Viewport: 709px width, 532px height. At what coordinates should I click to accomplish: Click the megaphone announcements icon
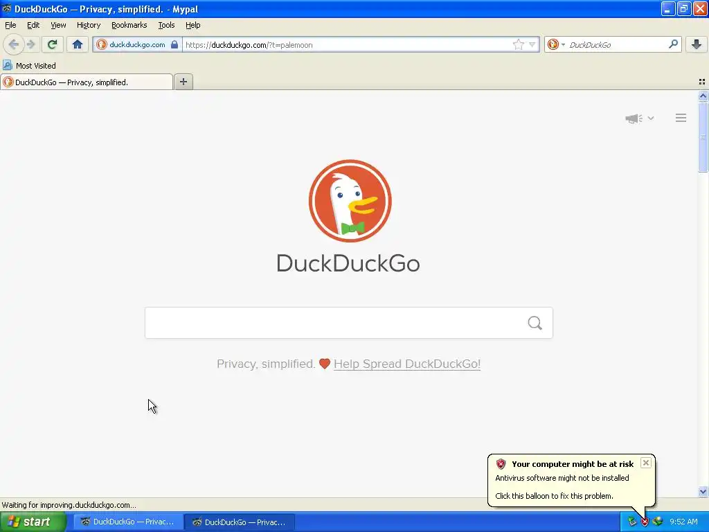pyautogui.click(x=634, y=118)
